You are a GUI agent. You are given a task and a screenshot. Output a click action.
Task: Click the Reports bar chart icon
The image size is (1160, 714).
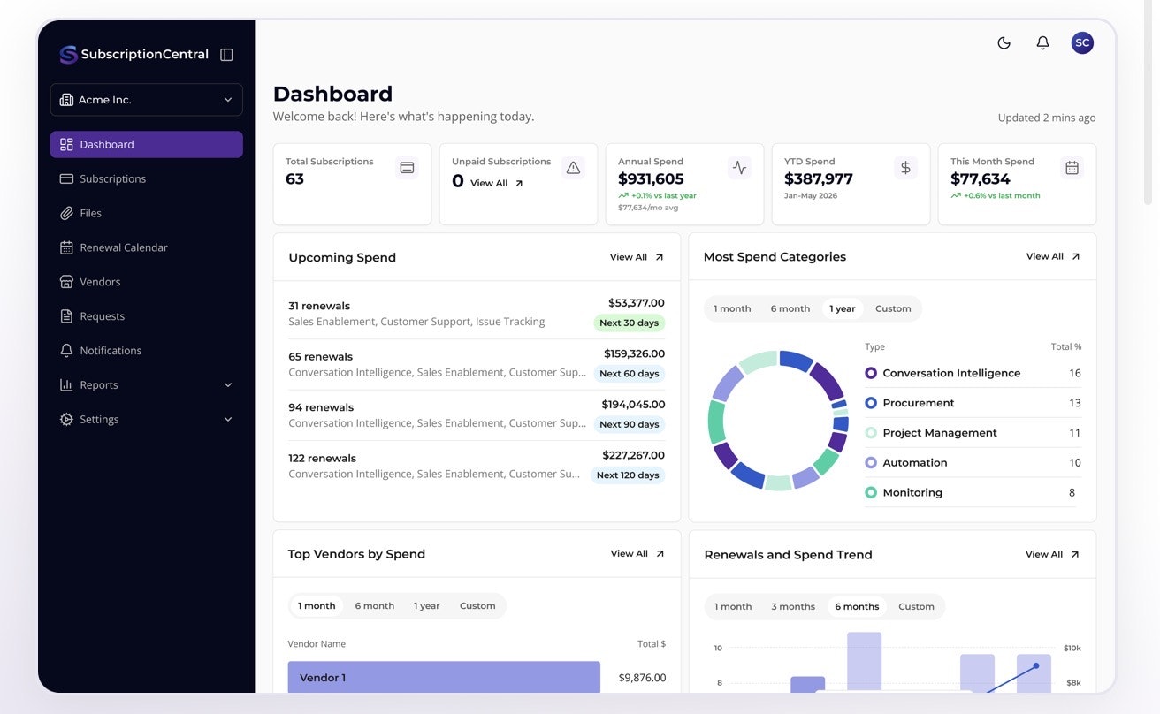(66, 385)
